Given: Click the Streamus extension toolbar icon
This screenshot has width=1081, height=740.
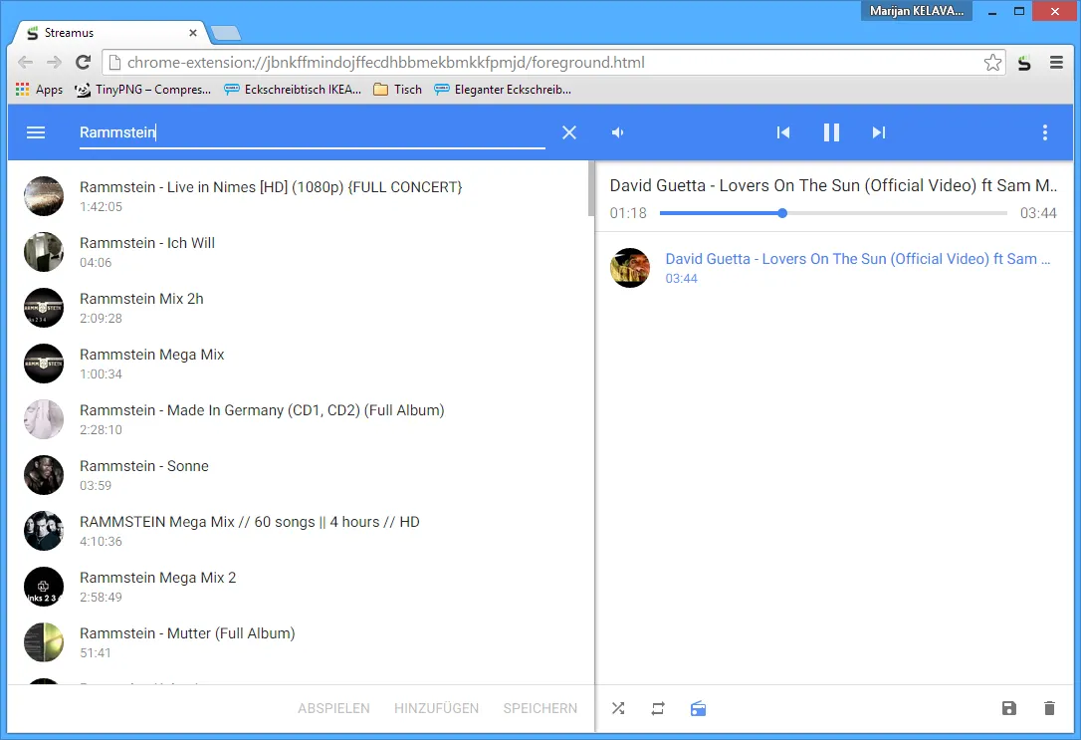Looking at the screenshot, I should 1024,63.
